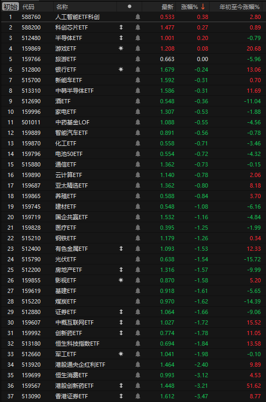Image resolution: width=266 pixels, height=402 pixels.
Task: Click the bell icon in 旅游ETF row
Action: pyautogui.click(x=137, y=59)
